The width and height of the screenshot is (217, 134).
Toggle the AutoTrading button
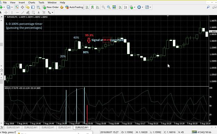click(74, 7)
